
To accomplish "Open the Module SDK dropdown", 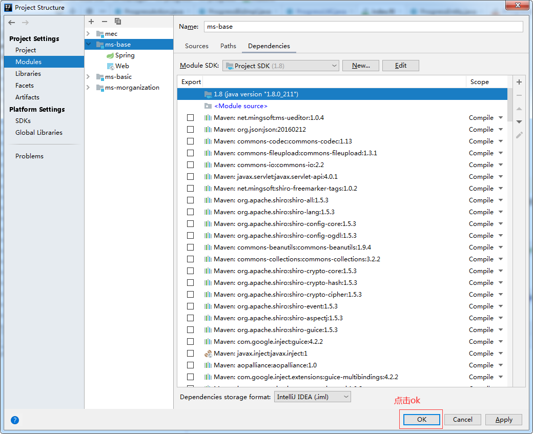I will coord(281,66).
